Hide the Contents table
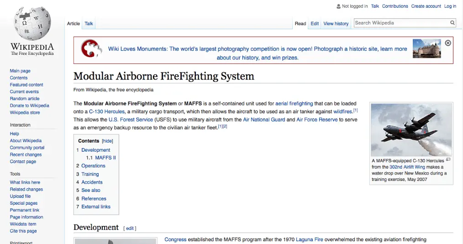 (x=107, y=141)
